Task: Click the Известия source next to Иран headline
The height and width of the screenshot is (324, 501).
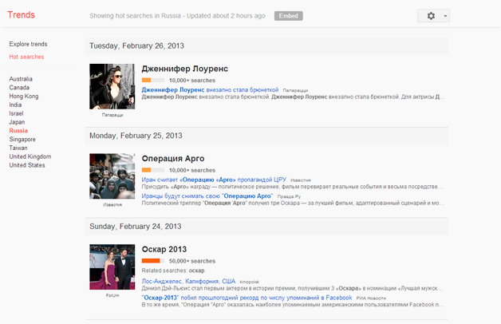Action: pyautogui.click(x=301, y=180)
